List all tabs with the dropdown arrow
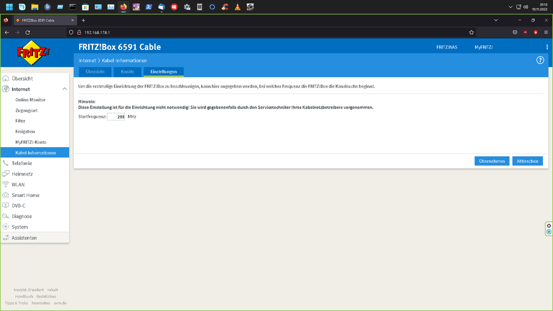 [x=496, y=20]
